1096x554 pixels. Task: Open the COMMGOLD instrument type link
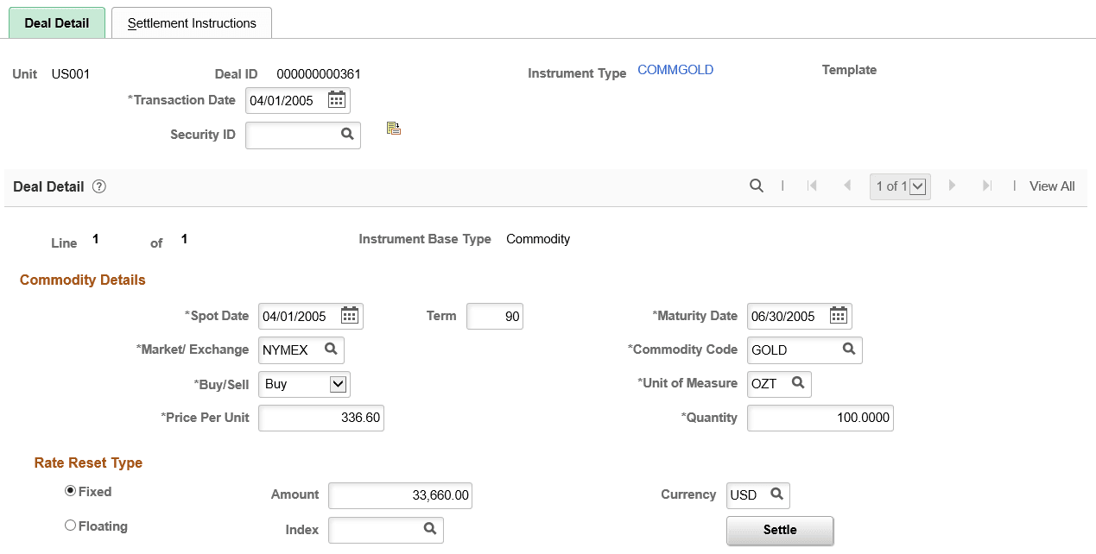675,69
